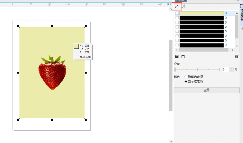
Task: Choose the 显示选定项 radio option
Action: 186,81
